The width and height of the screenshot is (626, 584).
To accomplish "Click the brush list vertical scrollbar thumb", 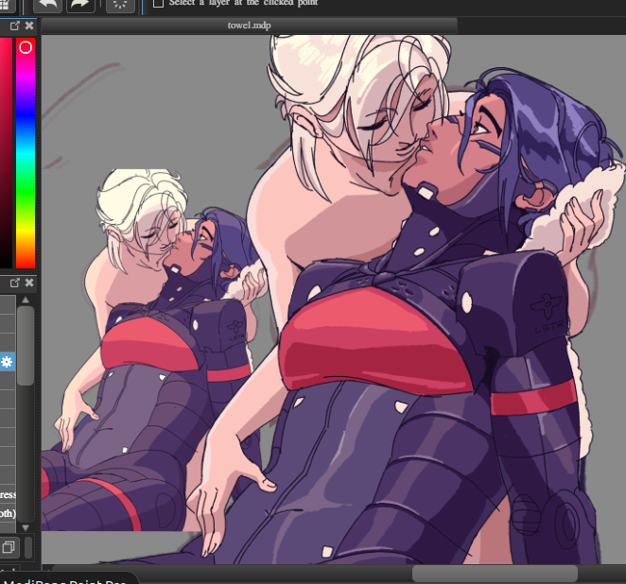I will [x=26, y=346].
